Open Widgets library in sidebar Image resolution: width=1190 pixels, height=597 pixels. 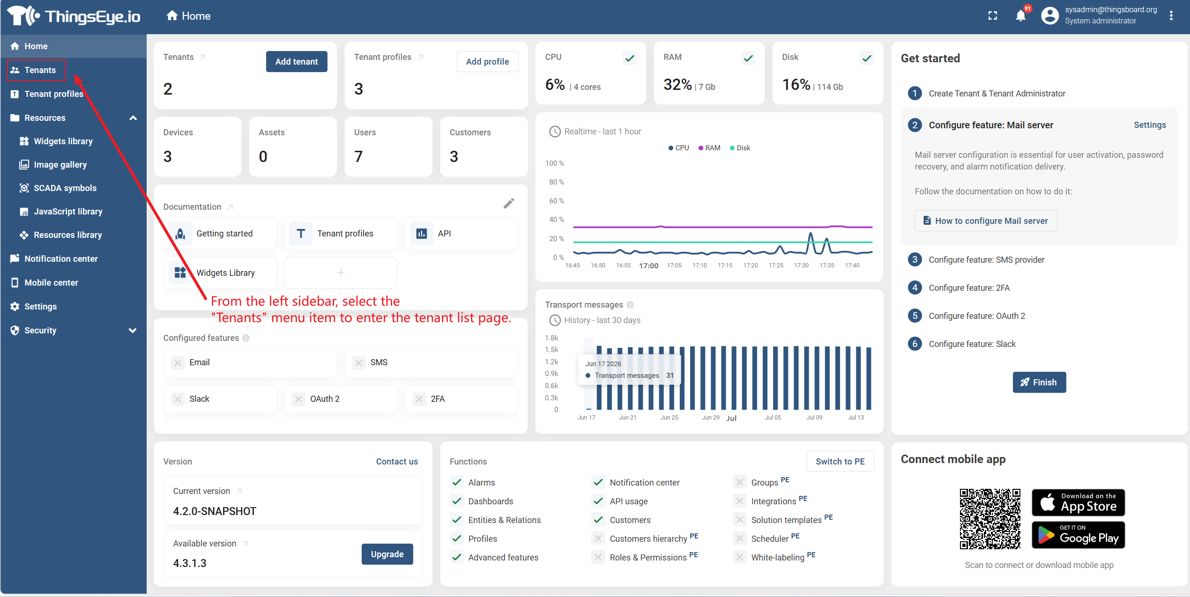[x=74, y=141]
